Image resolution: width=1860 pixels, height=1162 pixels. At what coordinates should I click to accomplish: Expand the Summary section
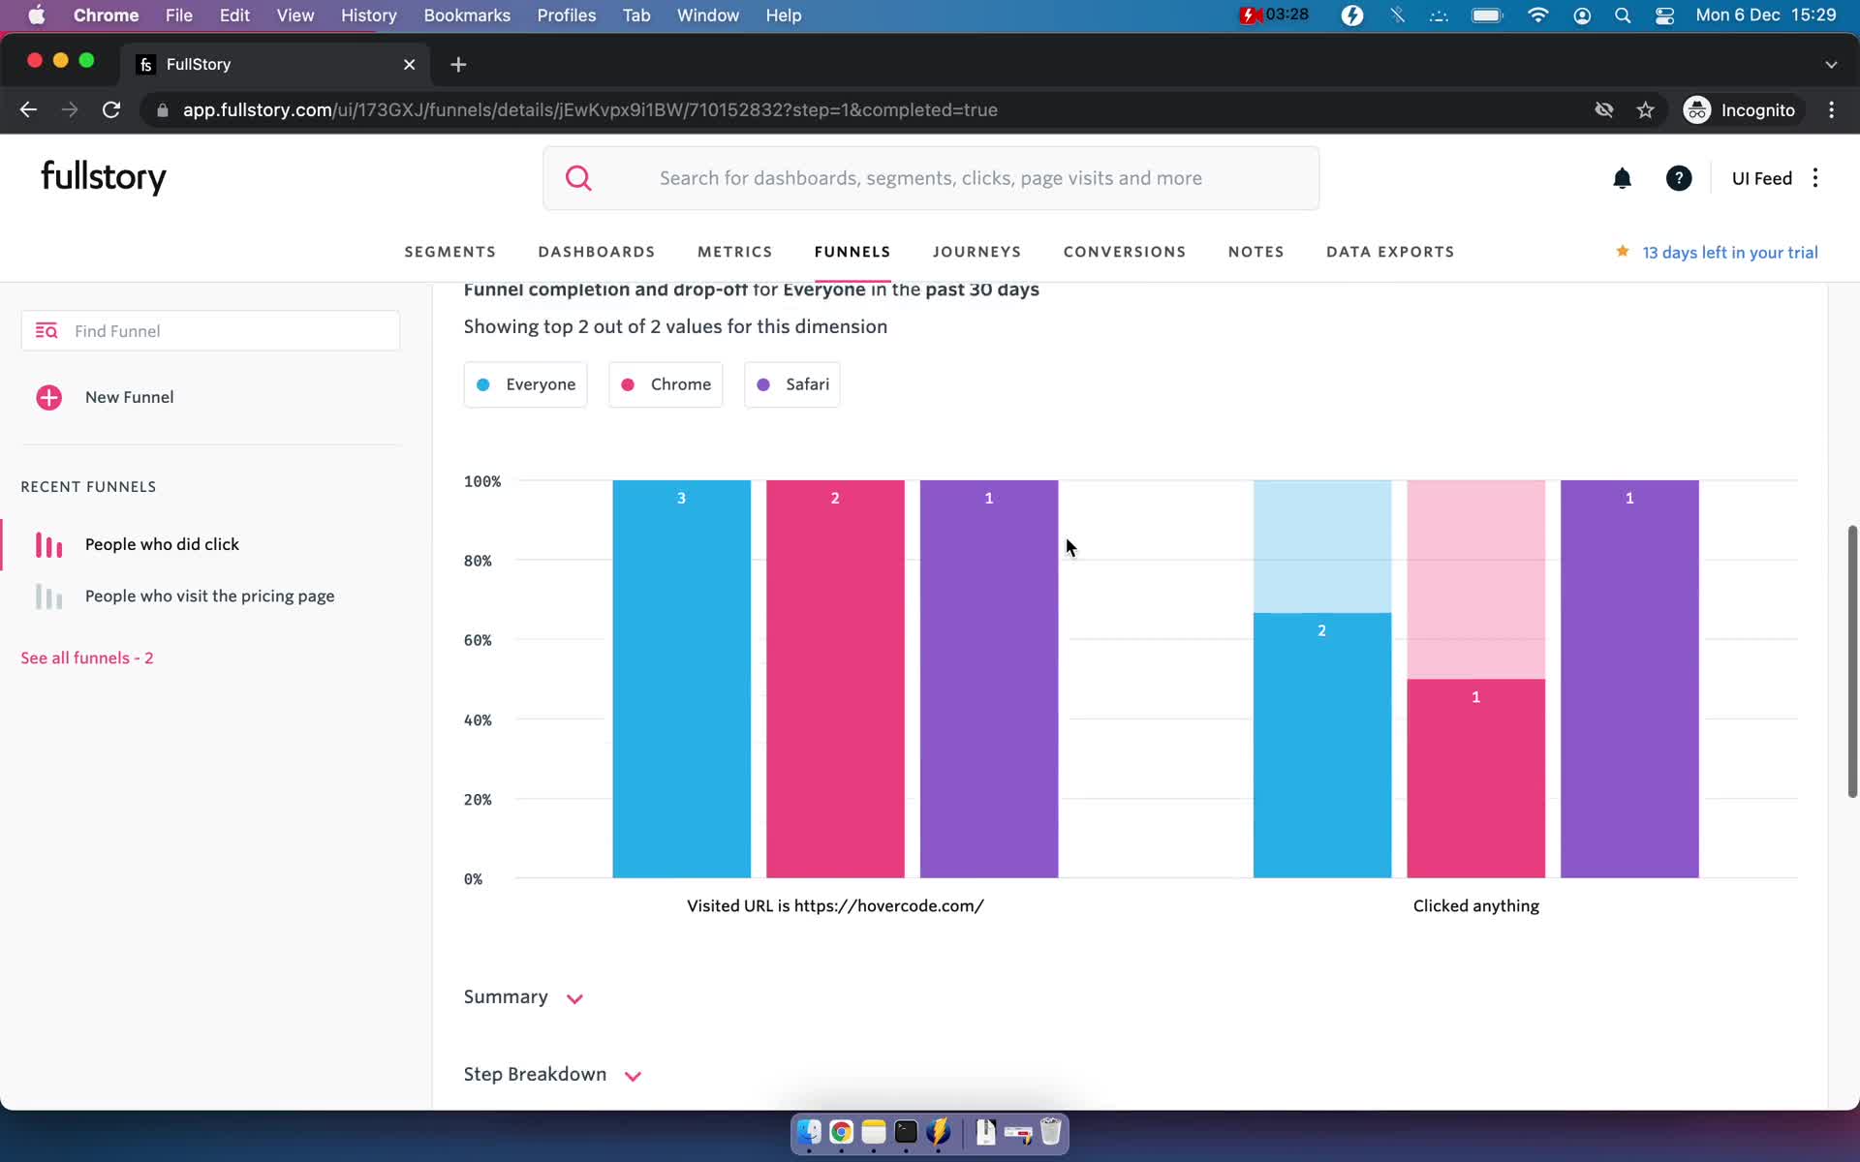[x=574, y=997]
